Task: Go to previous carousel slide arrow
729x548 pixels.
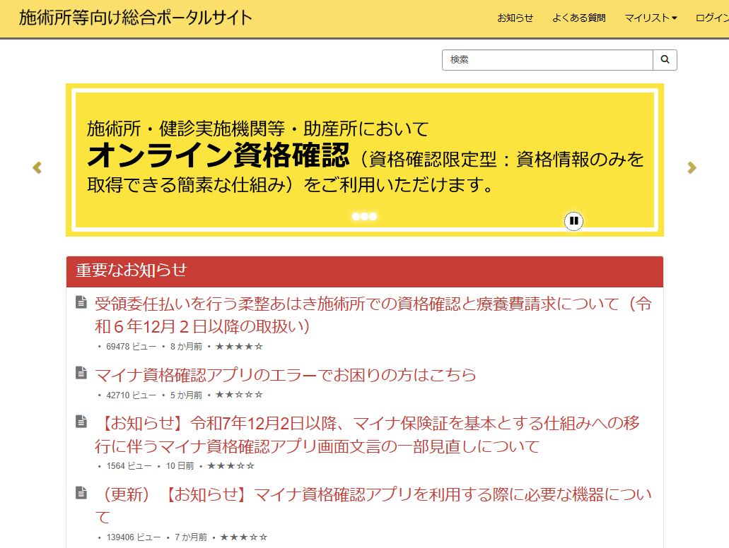Action: [37, 167]
